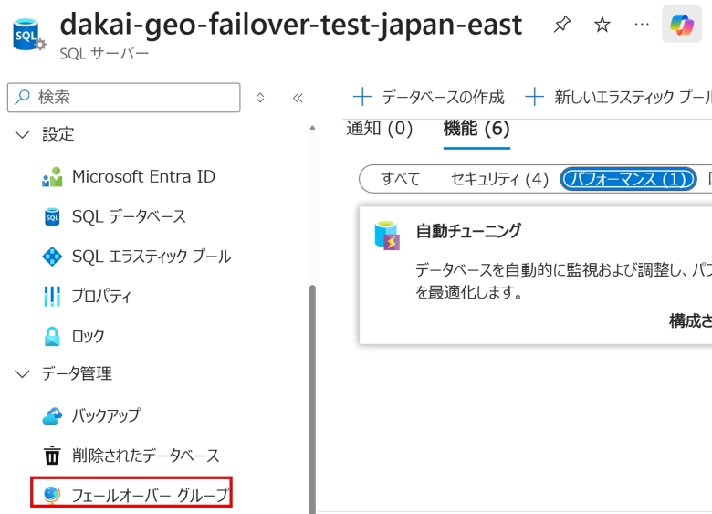Click the SQL データベース icon

pos(52,216)
